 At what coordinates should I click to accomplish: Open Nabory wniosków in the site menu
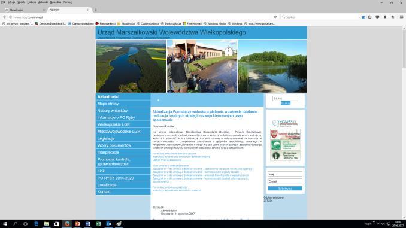[x=123, y=111]
